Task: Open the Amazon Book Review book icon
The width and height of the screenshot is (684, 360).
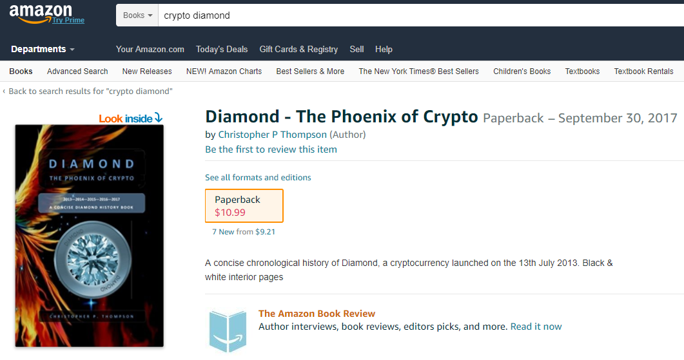Action: pyautogui.click(x=228, y=330)
